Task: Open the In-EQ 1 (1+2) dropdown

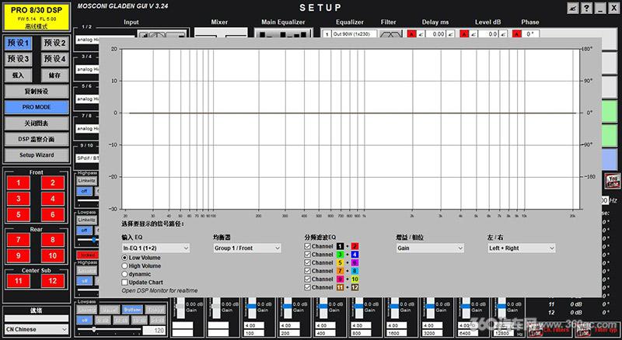Action: 155,248
